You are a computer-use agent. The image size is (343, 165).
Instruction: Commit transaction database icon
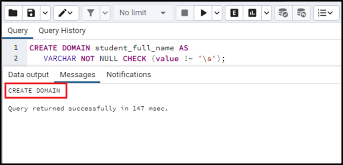click(x=283, y=13)
